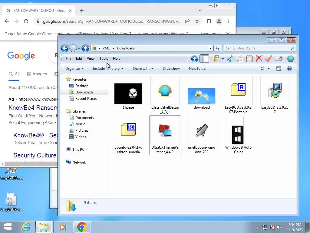Click the Email envelope toolbar icon
The width and height of the screenshot is (310, 233).
click(x=278, y=59)
